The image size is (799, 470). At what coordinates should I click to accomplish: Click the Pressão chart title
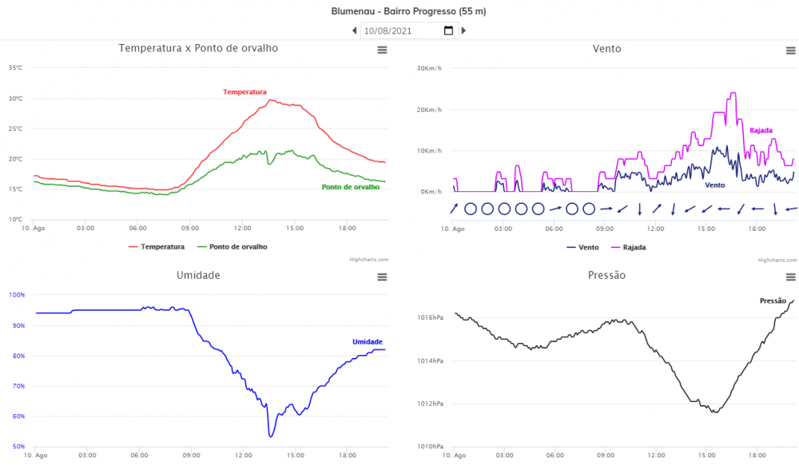(x=606, y=276)
